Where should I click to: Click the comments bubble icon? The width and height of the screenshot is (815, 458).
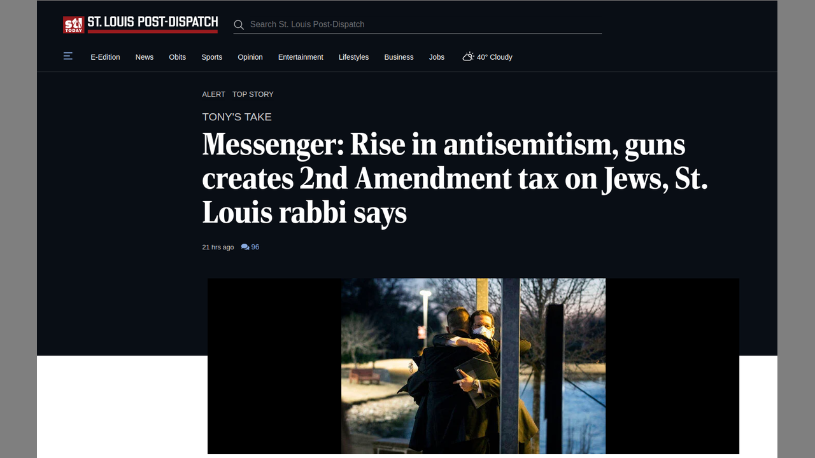pyautogui.click(x=245, y=247)
